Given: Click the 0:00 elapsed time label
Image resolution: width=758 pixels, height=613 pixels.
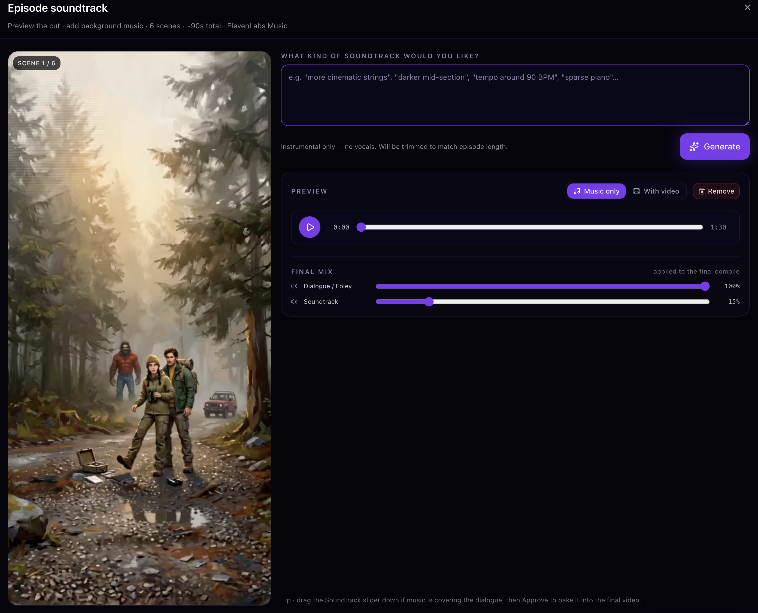Looking at the screenshot, I should (x=341, y=227).
